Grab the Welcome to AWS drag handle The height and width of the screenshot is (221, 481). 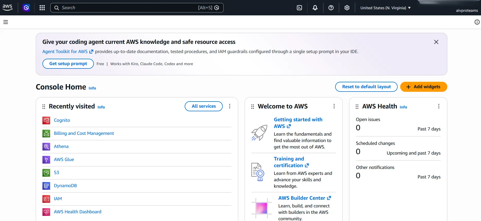pyautogui.click(x=253, y=107)
